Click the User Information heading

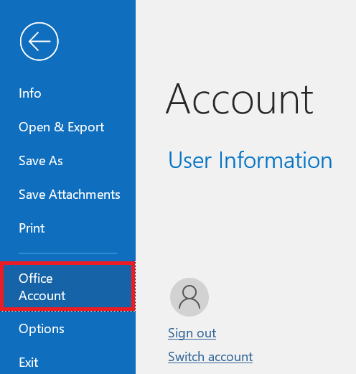click(250, 160)
